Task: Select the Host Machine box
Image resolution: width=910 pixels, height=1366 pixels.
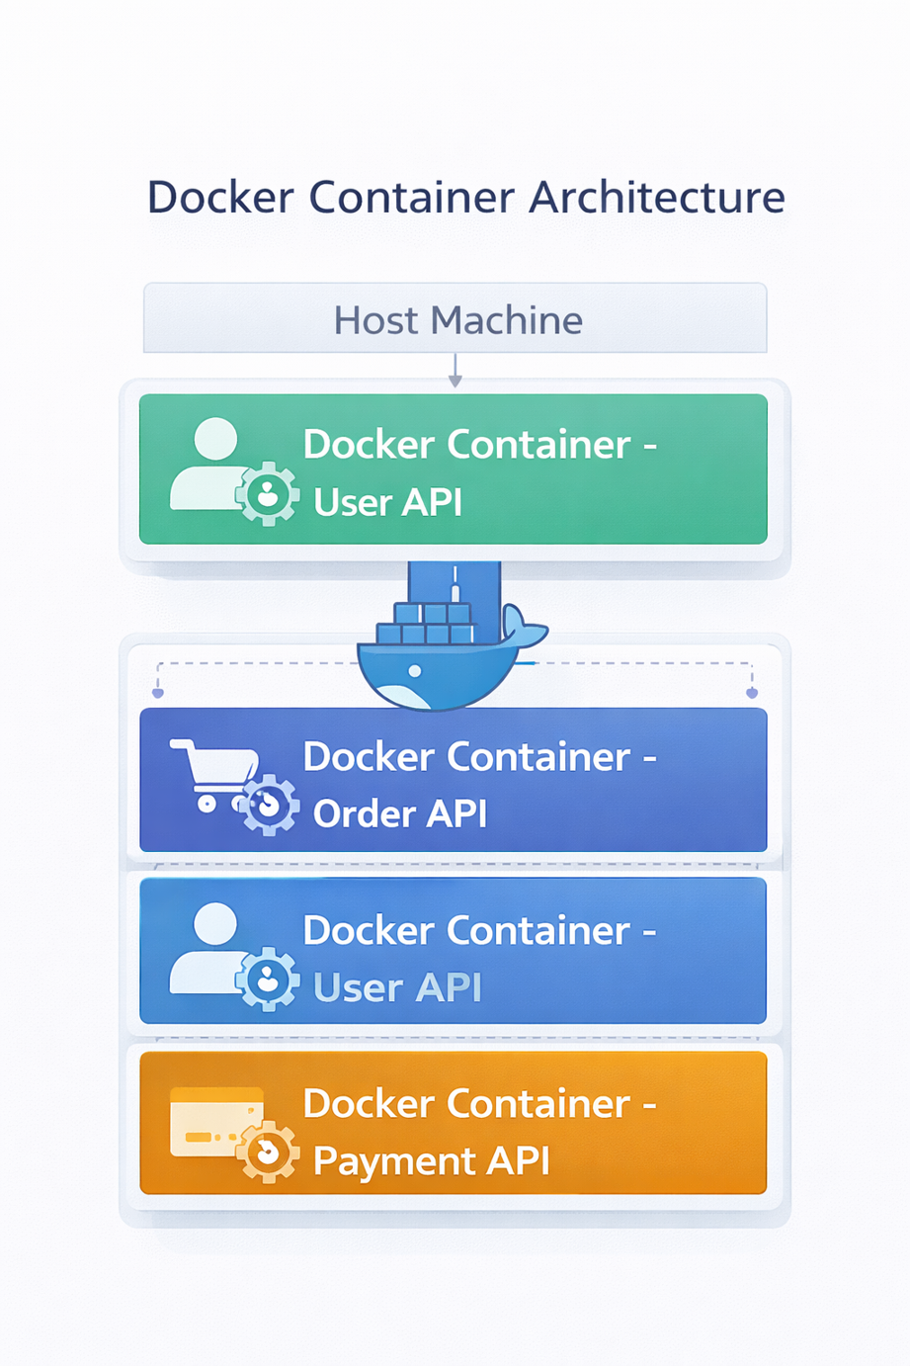Action: tap(455, 318)
